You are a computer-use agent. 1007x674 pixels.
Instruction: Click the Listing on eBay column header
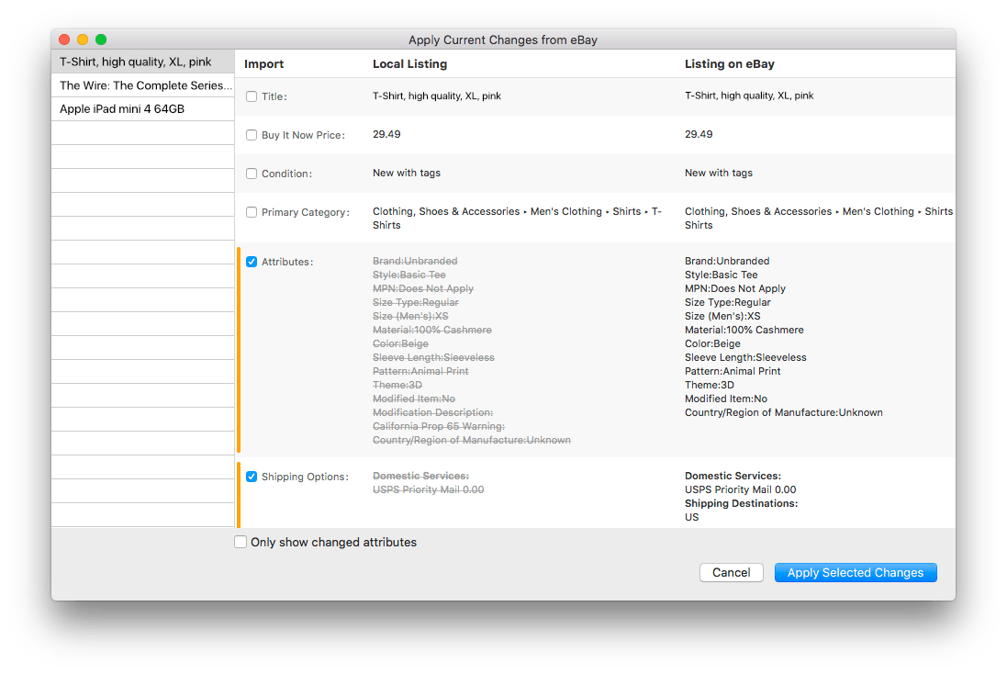[x=729, y=64]
